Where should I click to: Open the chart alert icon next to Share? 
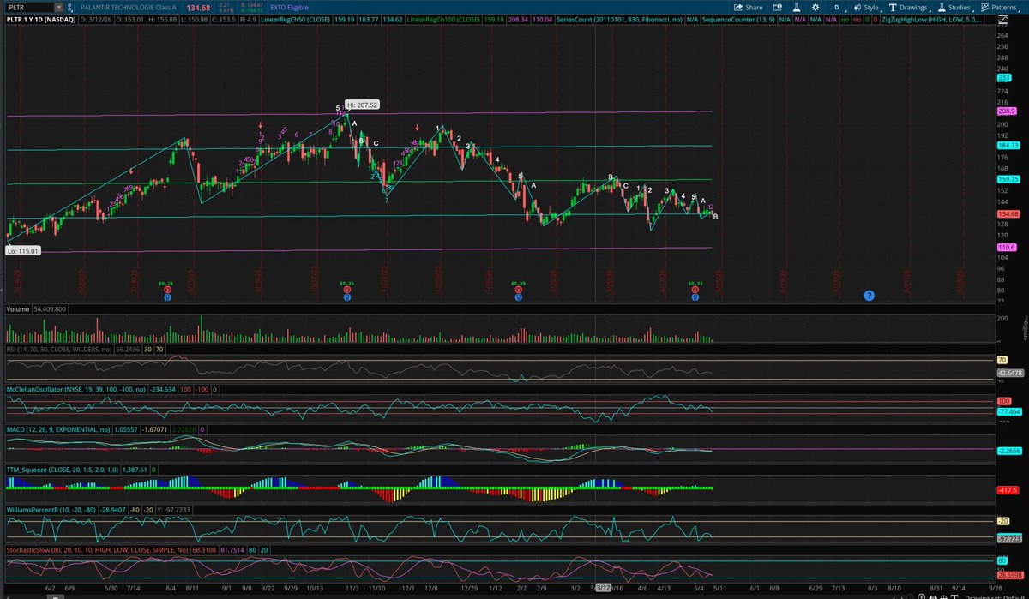click(777, 7)
